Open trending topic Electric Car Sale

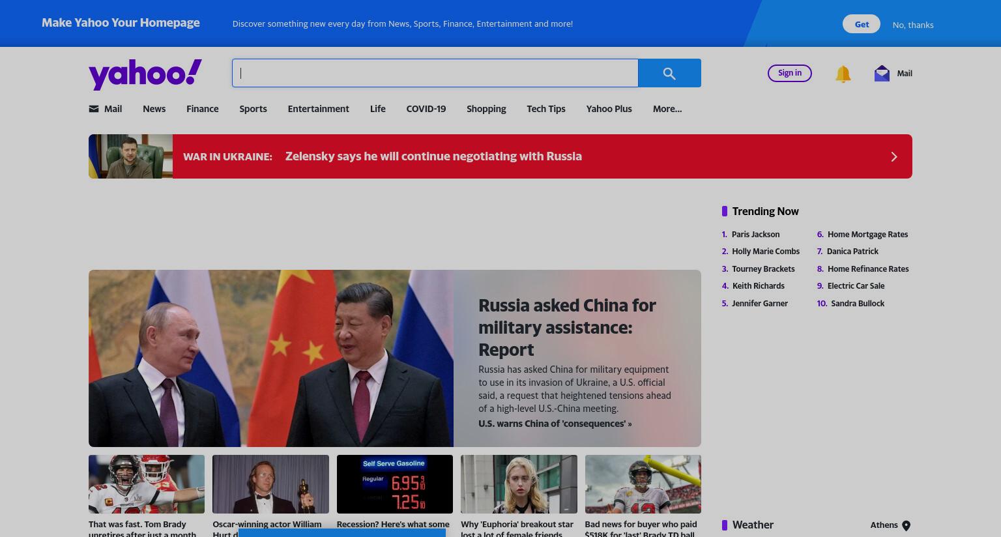856,286
